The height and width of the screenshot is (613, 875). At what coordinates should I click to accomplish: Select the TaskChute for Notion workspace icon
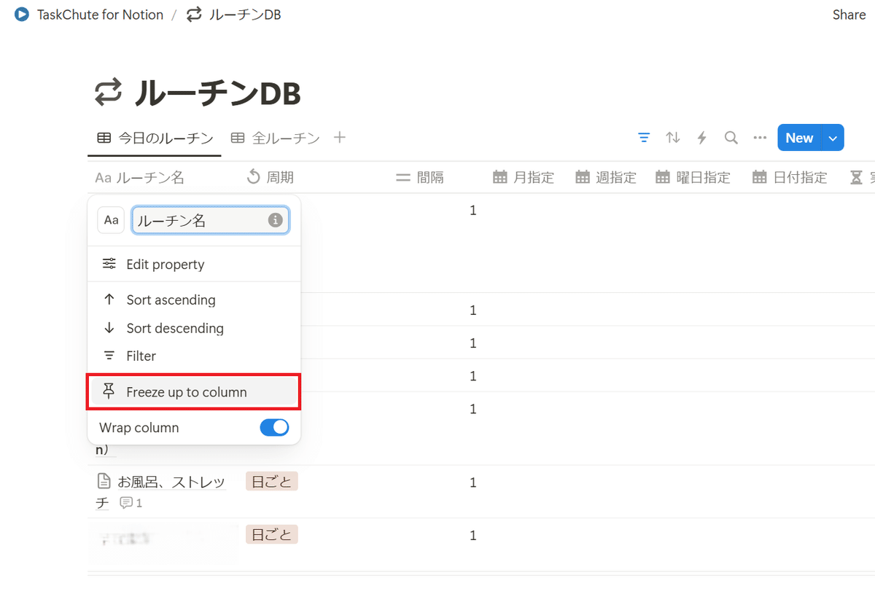click(x=22, y=14)
